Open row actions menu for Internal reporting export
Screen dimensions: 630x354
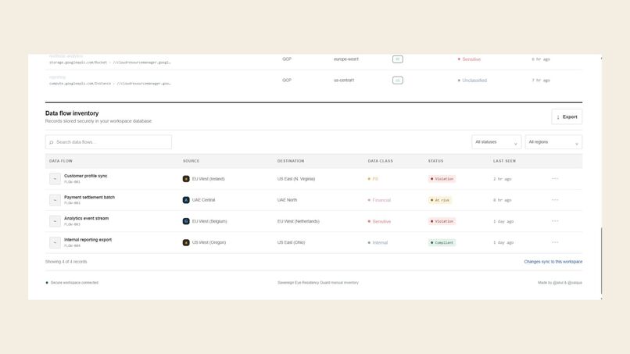click(x=555, y=242)
